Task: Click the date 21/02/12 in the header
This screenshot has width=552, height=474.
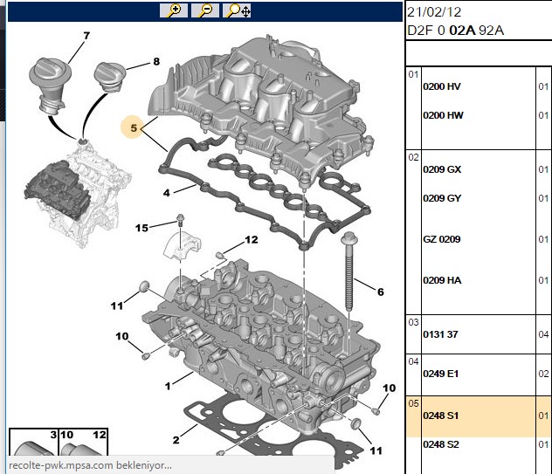Action: tap(434, 12)
